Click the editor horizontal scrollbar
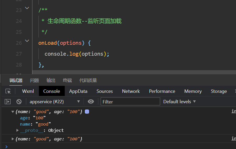This screenshot has width=236, height=149. pyautogui.click(x=134, y=72)
